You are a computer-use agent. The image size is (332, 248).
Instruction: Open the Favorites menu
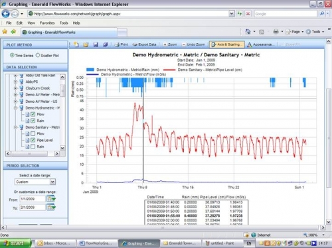click(x=47, y=23)
